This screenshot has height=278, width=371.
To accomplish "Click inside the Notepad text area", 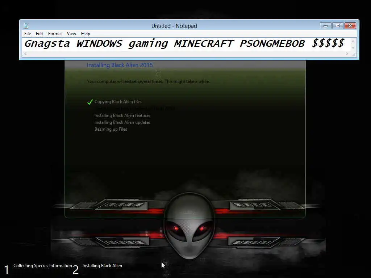I will [x=187, y=45].
